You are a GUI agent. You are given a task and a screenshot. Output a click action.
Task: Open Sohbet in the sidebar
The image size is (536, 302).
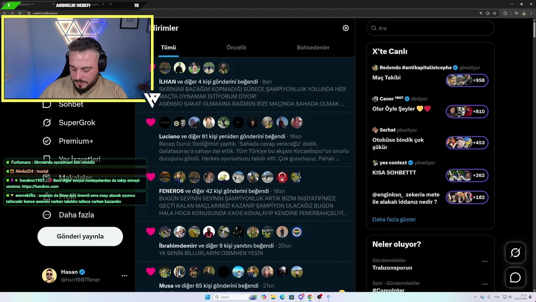(71, 104)
